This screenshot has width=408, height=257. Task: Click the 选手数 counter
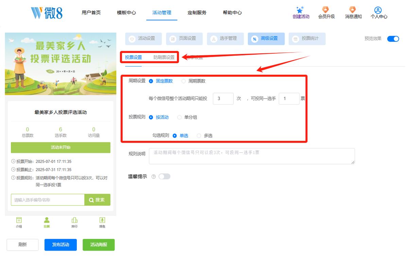[x=61, y=132]
